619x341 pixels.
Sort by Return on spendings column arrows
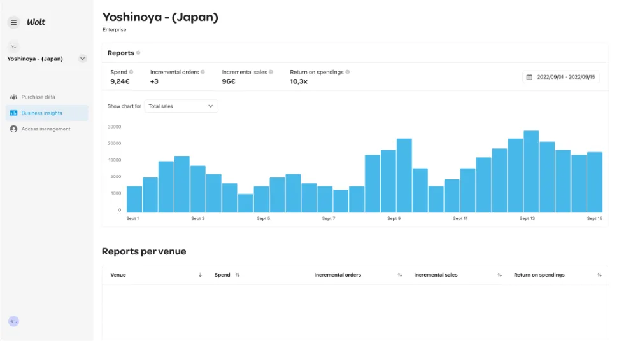599,275
